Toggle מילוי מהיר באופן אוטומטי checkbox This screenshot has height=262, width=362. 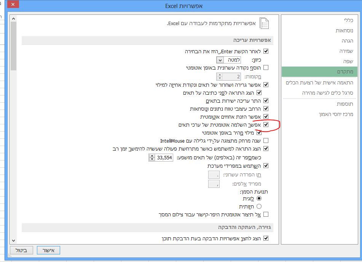[x=259, y=133]
